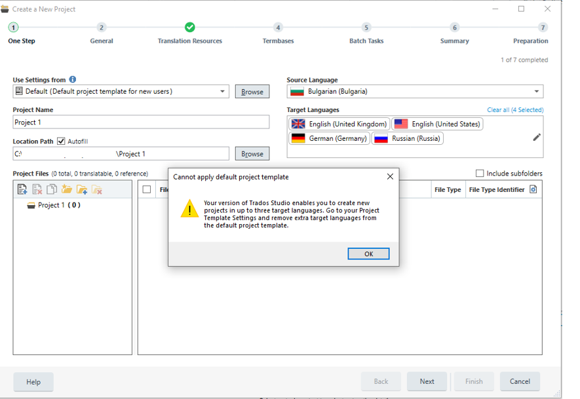580x399 pixels.
Task: Click the Trados icon in the title bar
Action: click(5, 9)
